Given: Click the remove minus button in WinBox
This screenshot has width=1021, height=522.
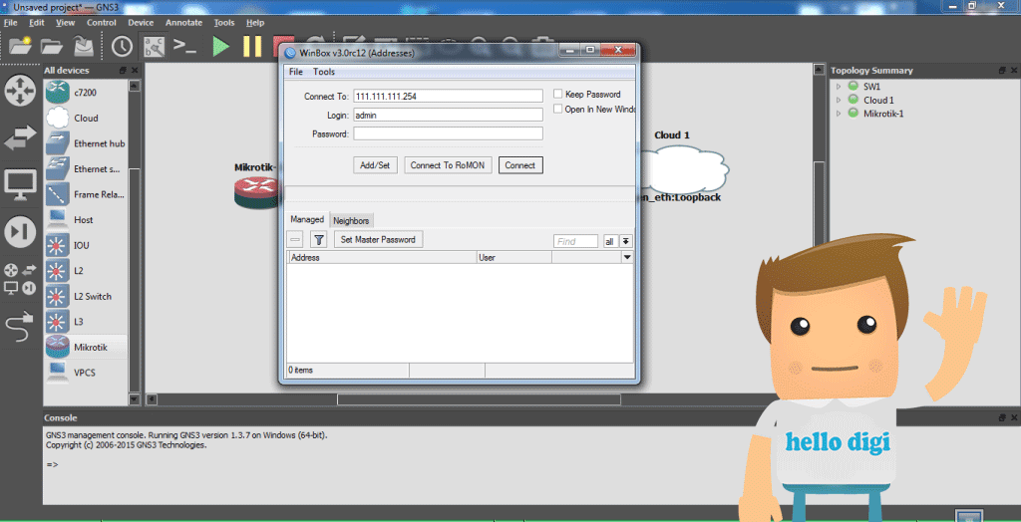Looking at the screenshot, I should tap(295, 241).
